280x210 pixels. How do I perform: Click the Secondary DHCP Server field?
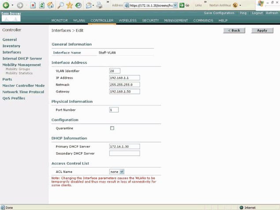coord(124,154)
